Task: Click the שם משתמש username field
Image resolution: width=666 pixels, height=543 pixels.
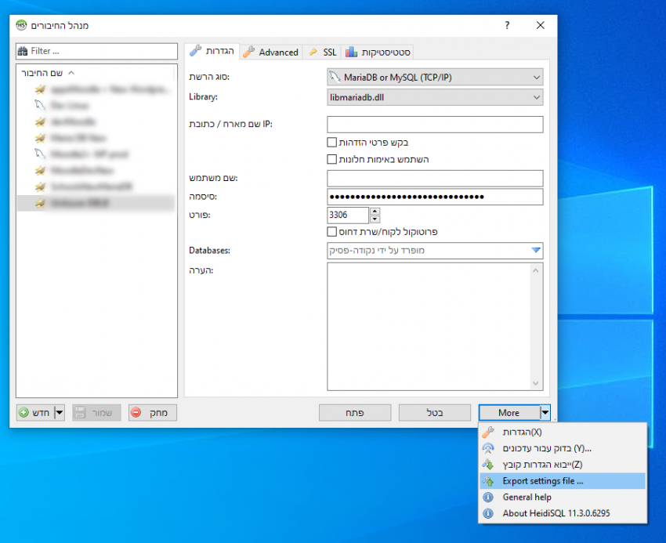Action: pos(435,179)
